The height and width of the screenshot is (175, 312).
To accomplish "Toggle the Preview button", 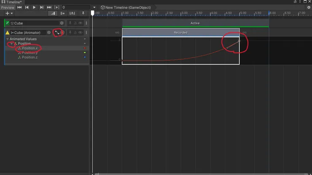I will (x=8, y=8).
